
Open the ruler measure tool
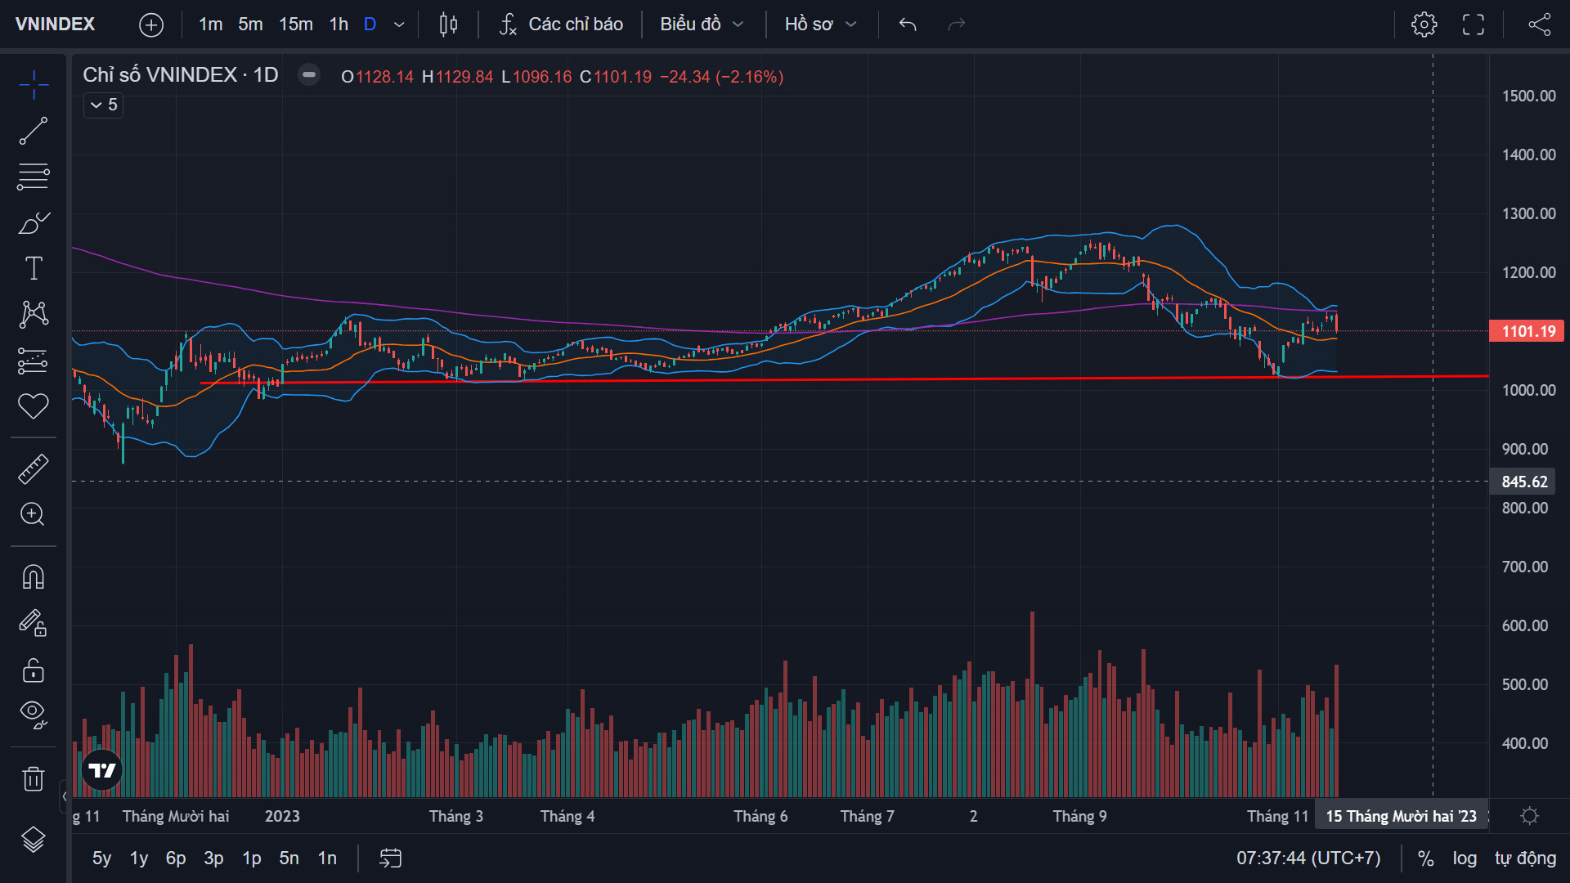pos(34,469)
